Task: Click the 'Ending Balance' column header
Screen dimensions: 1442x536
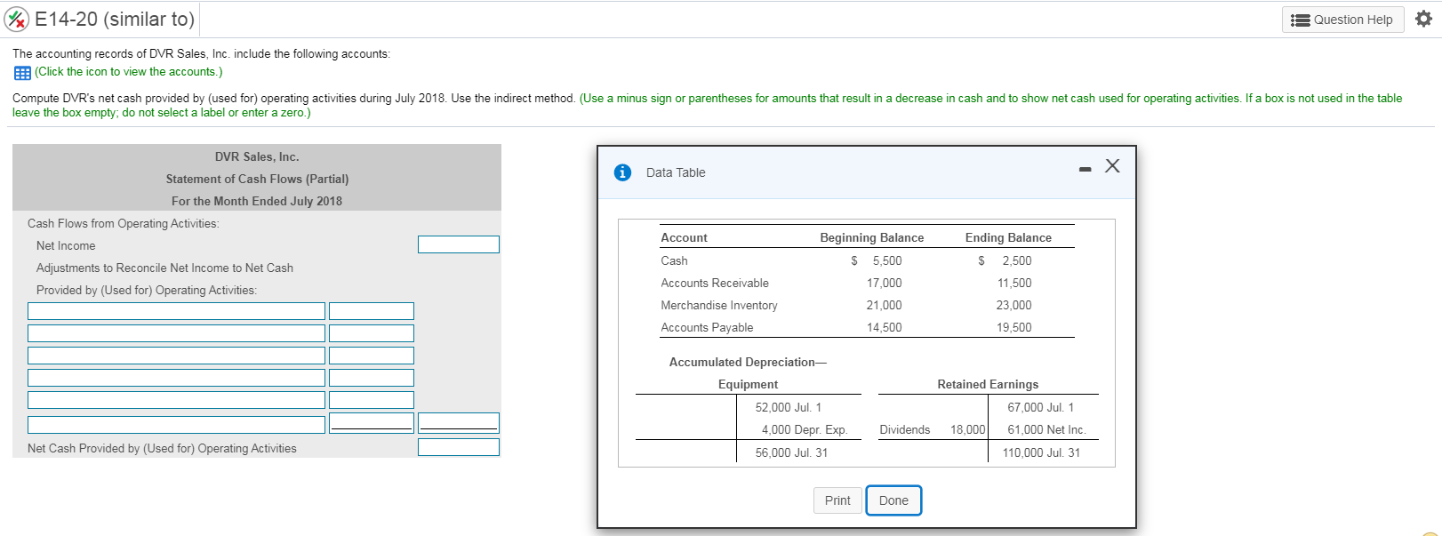Action: tap(1008, 237)
